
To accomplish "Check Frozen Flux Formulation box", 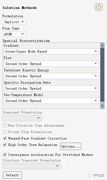I will pos(5,132).
